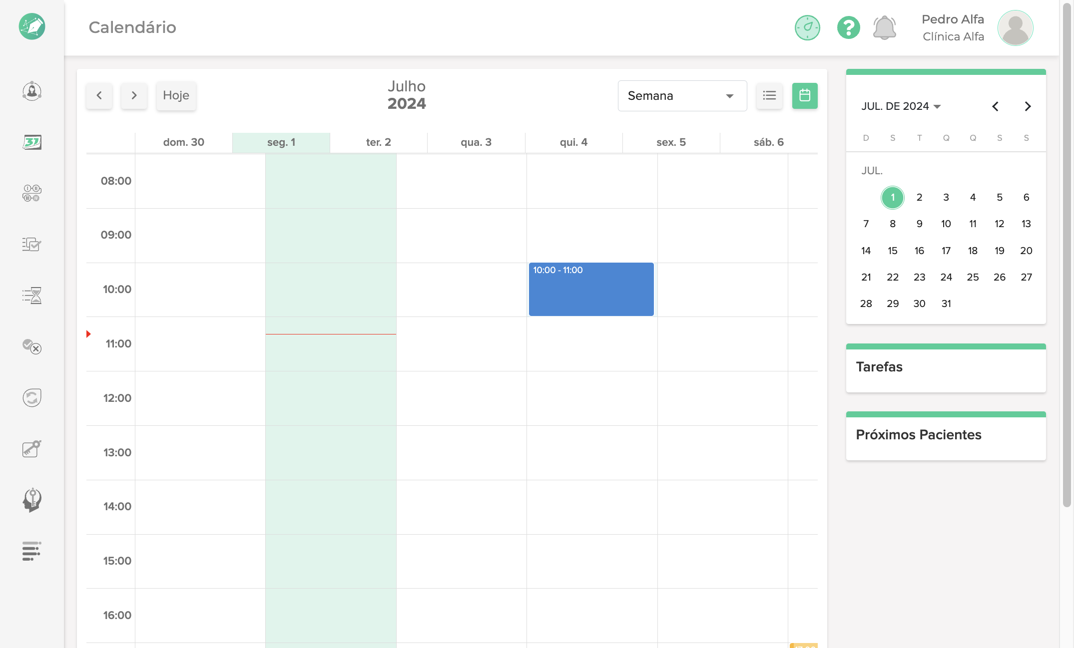Screen dimensions: 1074x648
Task: Open the key access sidebar icon
Action: coord(32,448)
